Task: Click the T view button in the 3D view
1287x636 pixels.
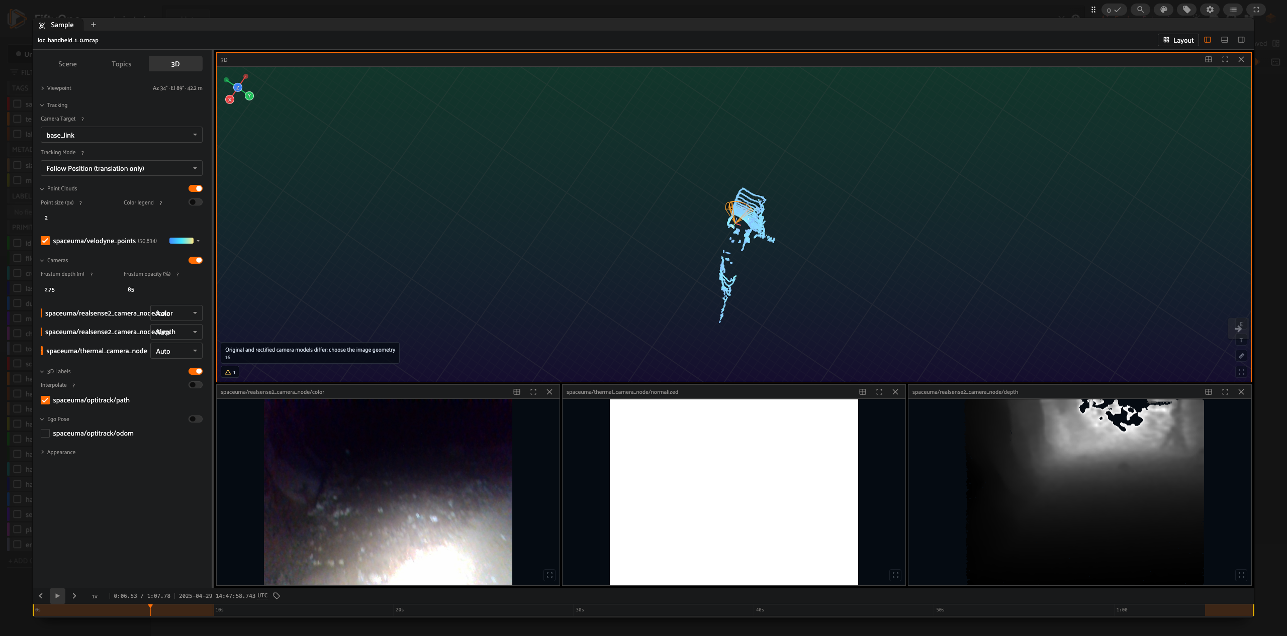Action: (x=1241, y=341)
